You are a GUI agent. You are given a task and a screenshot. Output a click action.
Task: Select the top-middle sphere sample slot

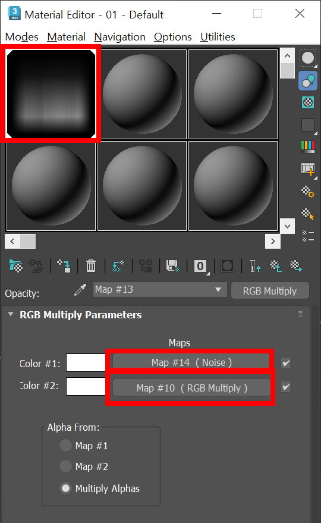142,94
